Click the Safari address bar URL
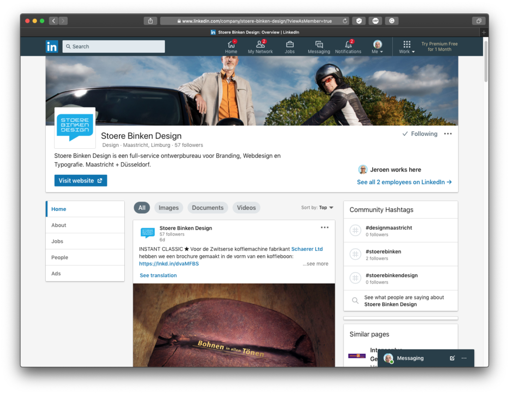This screenshot has width=509, height=394. [x=255, y=21]
